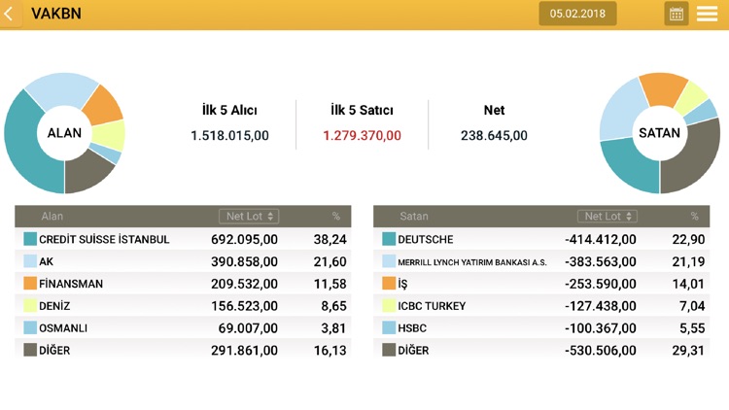729x410 pixels.
Task: Click Net total 238.645,00
Action: 494,136
